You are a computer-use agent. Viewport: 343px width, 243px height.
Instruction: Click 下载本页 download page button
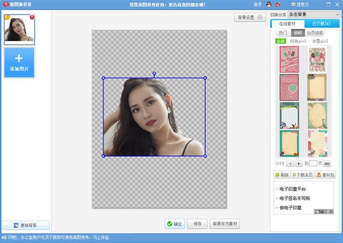[302, 175]
